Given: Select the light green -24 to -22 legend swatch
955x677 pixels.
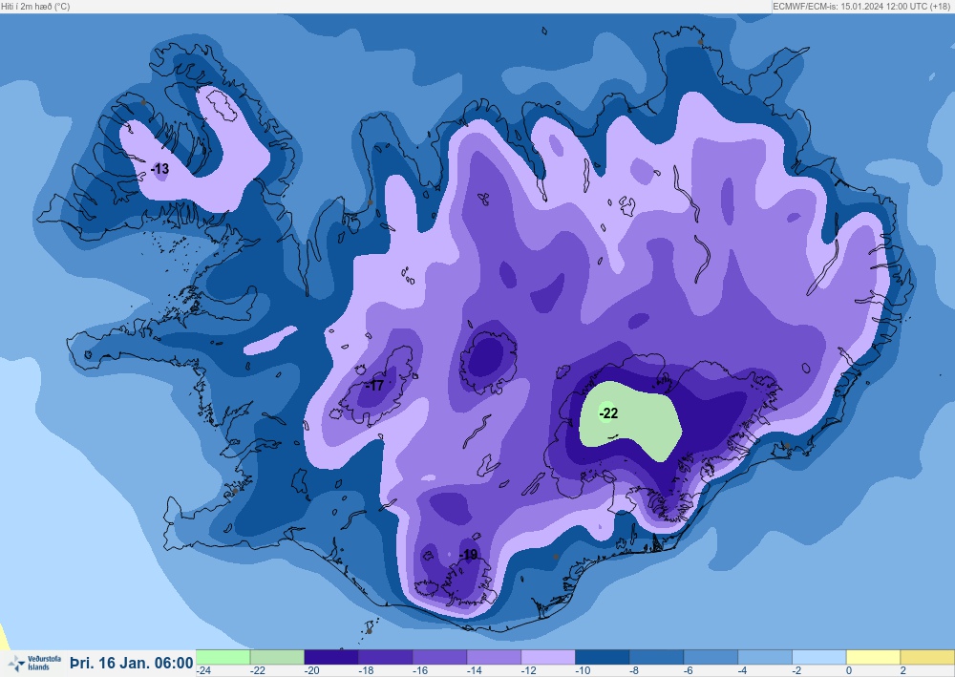Looking at the screenshot, I should coord(223,657).
